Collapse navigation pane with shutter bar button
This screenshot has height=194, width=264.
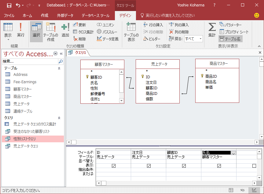61,54
